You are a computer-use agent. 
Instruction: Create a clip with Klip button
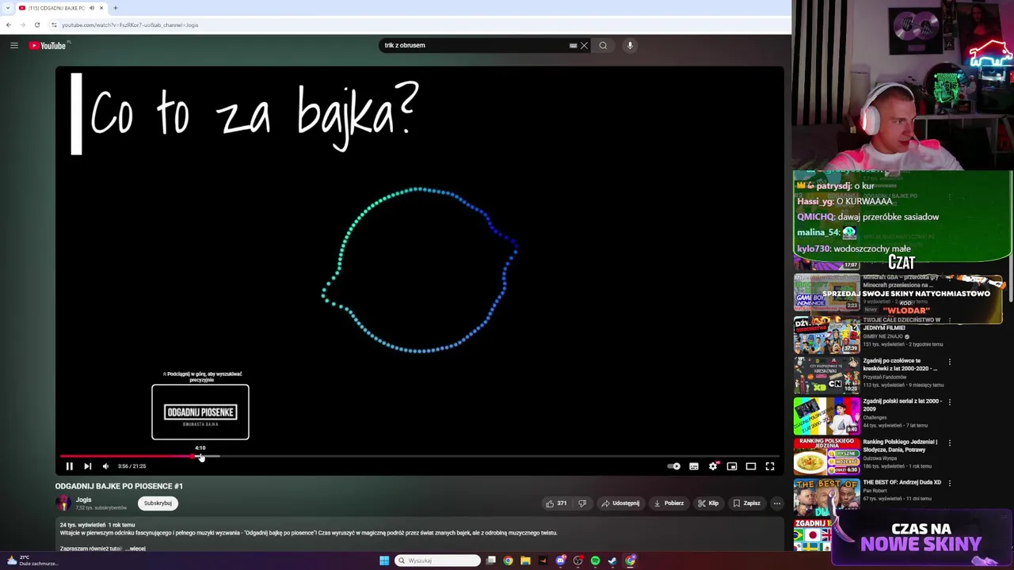point(708,503)
